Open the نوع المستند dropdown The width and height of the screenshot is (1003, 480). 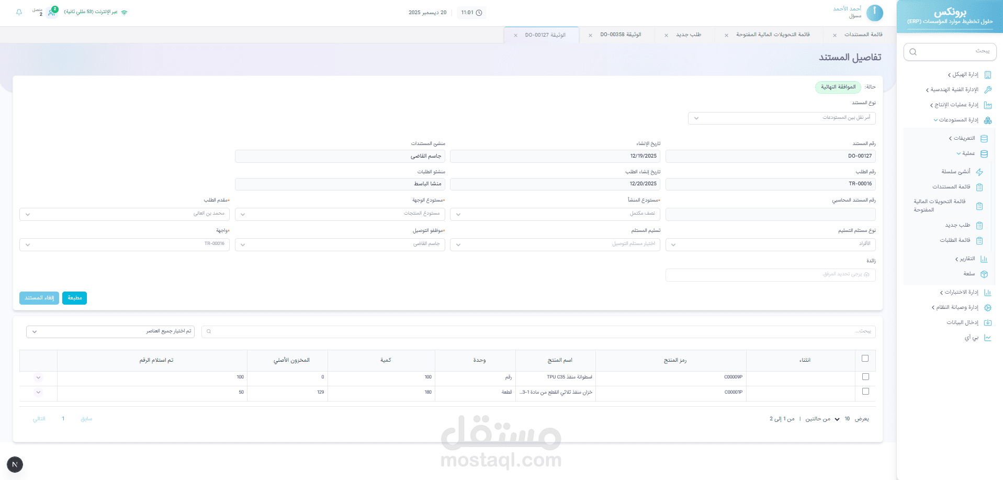tap(781, 118)
